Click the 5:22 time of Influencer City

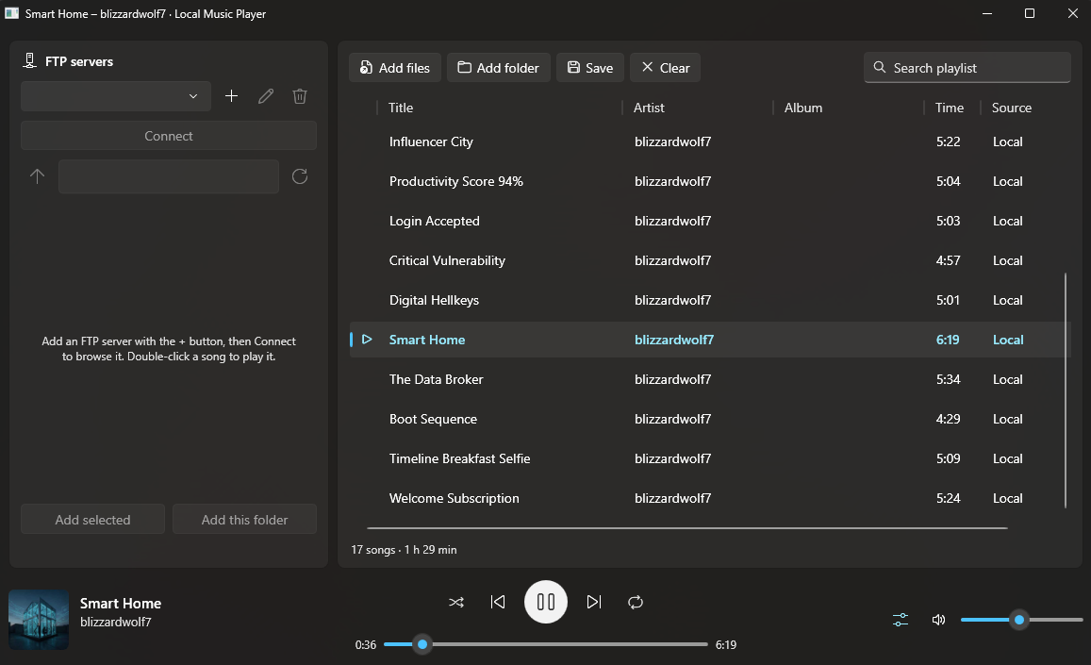[x=948, y=141]
